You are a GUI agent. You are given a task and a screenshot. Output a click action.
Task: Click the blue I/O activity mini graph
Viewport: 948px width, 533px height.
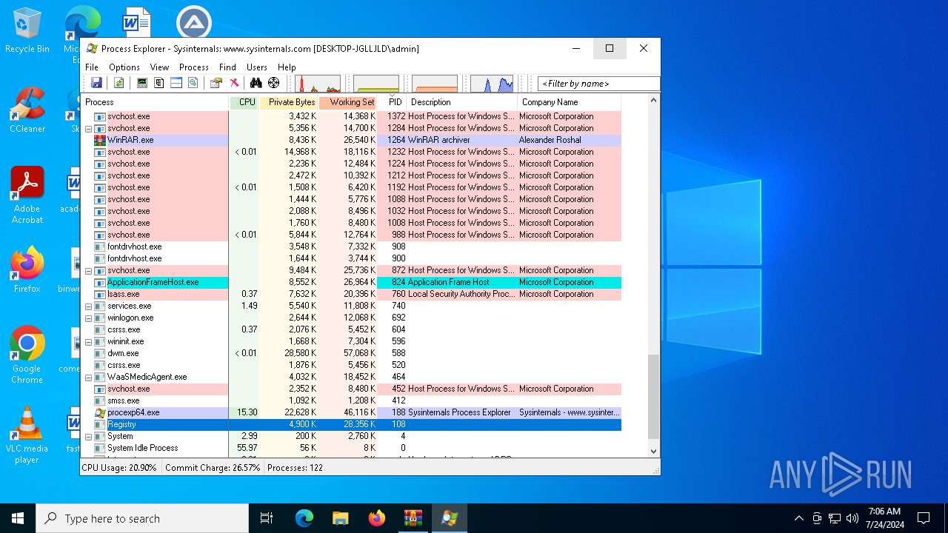(492, 84)
